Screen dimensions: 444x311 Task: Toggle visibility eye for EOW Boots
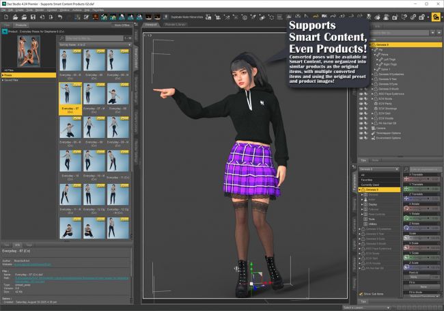click(362, 98)
